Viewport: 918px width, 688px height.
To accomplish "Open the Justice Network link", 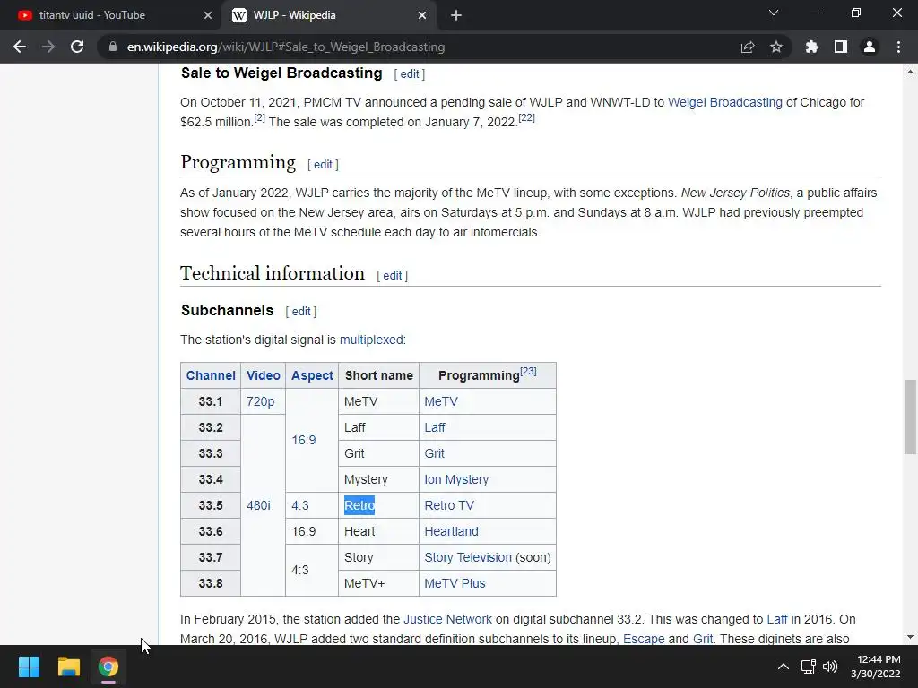I will pyautogui.click(x=448, y=620).
